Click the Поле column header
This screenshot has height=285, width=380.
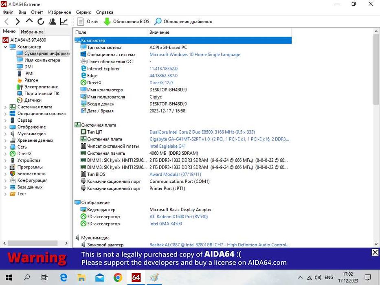point(110,32)
